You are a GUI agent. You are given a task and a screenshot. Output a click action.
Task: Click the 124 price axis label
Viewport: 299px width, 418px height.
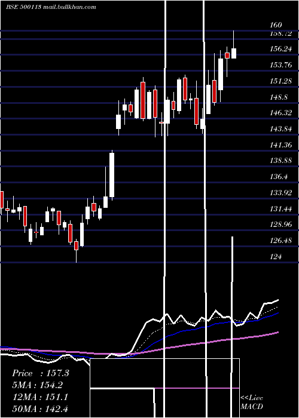click(276, 256)
